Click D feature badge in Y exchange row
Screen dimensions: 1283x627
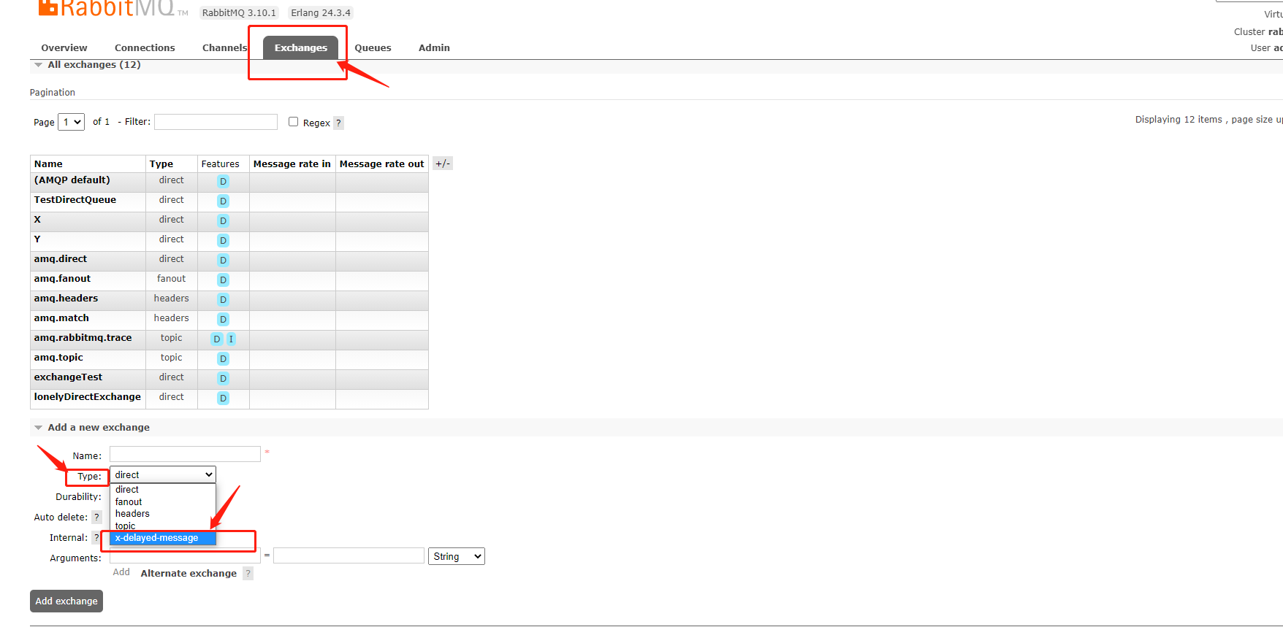tap(224, 240)
